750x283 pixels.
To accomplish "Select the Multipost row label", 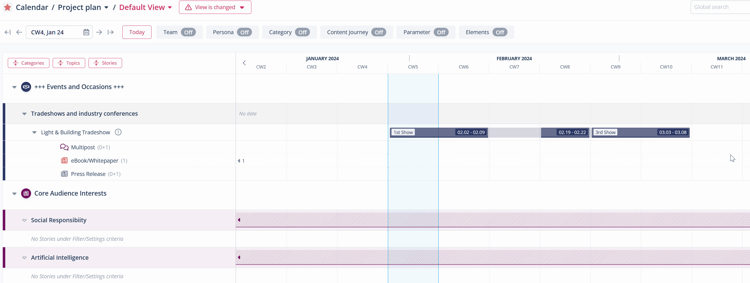I will (83, 147).
